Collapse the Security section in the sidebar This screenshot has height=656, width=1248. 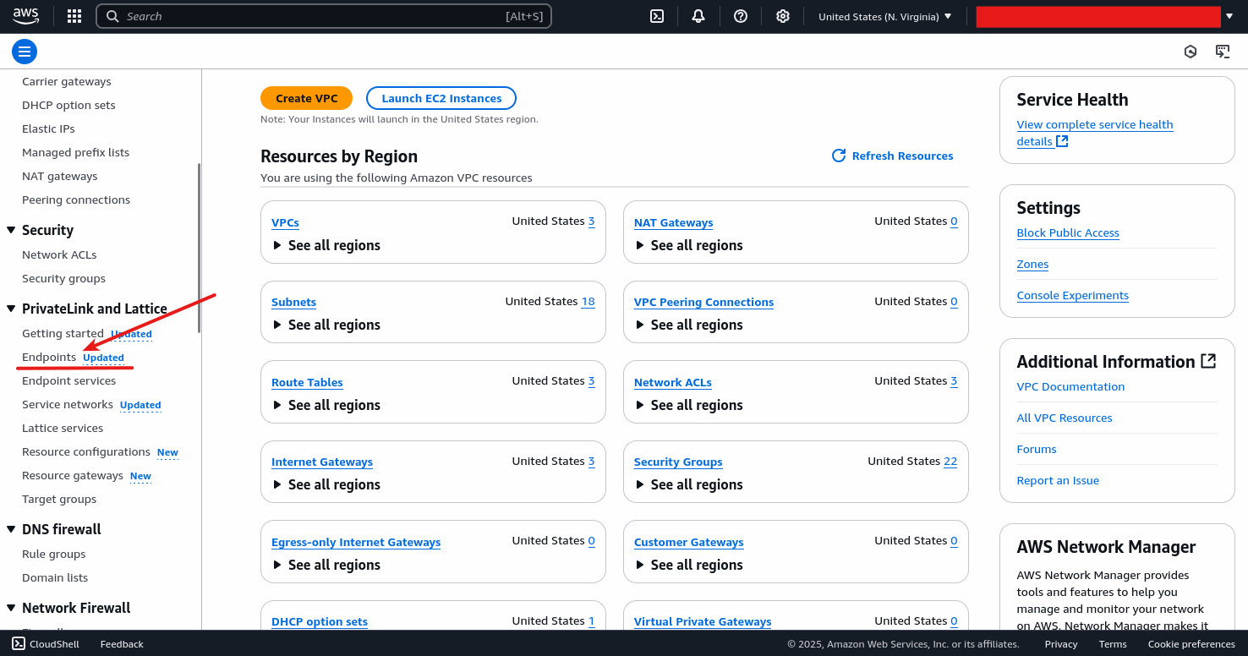click(x=9, y=230)
